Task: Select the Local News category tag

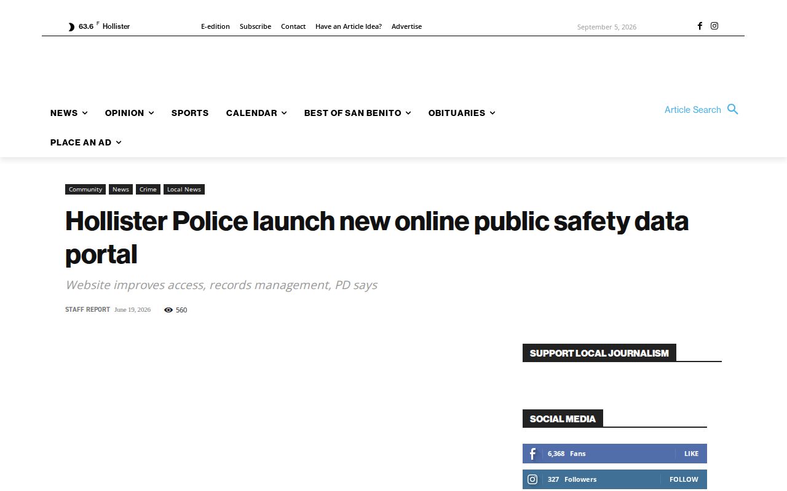Action: click(x=184, y=190)
